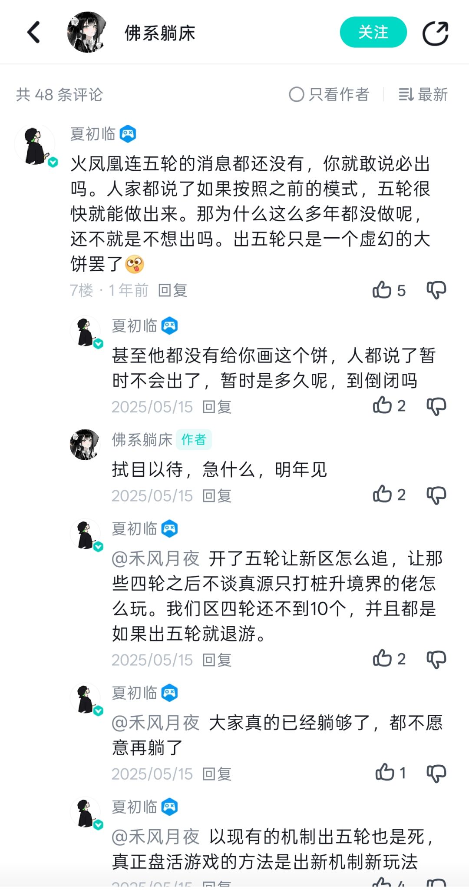
Task: Tap the back arrow icon
Action: tap(33, 33)
